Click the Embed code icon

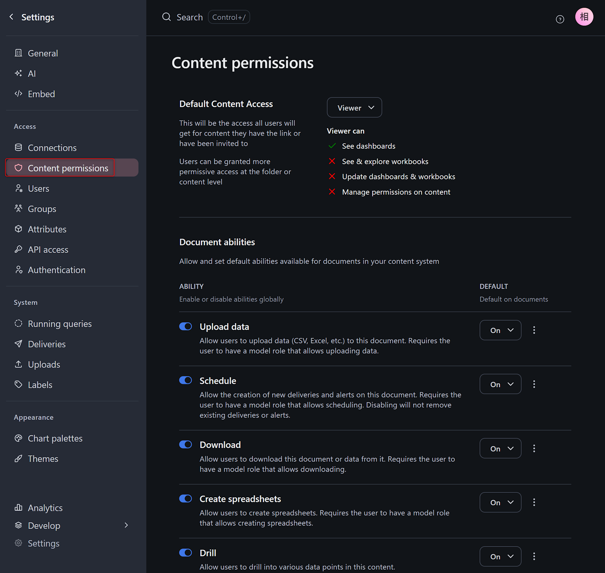(18, 94)
